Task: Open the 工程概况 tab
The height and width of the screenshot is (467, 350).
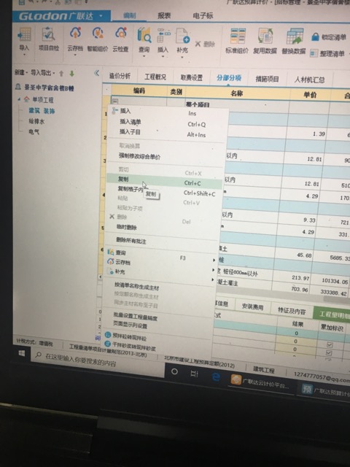Action: (x=155, y=77)
